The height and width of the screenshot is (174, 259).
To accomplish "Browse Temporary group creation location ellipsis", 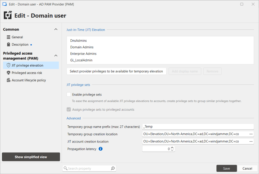I will pos(251,134).
